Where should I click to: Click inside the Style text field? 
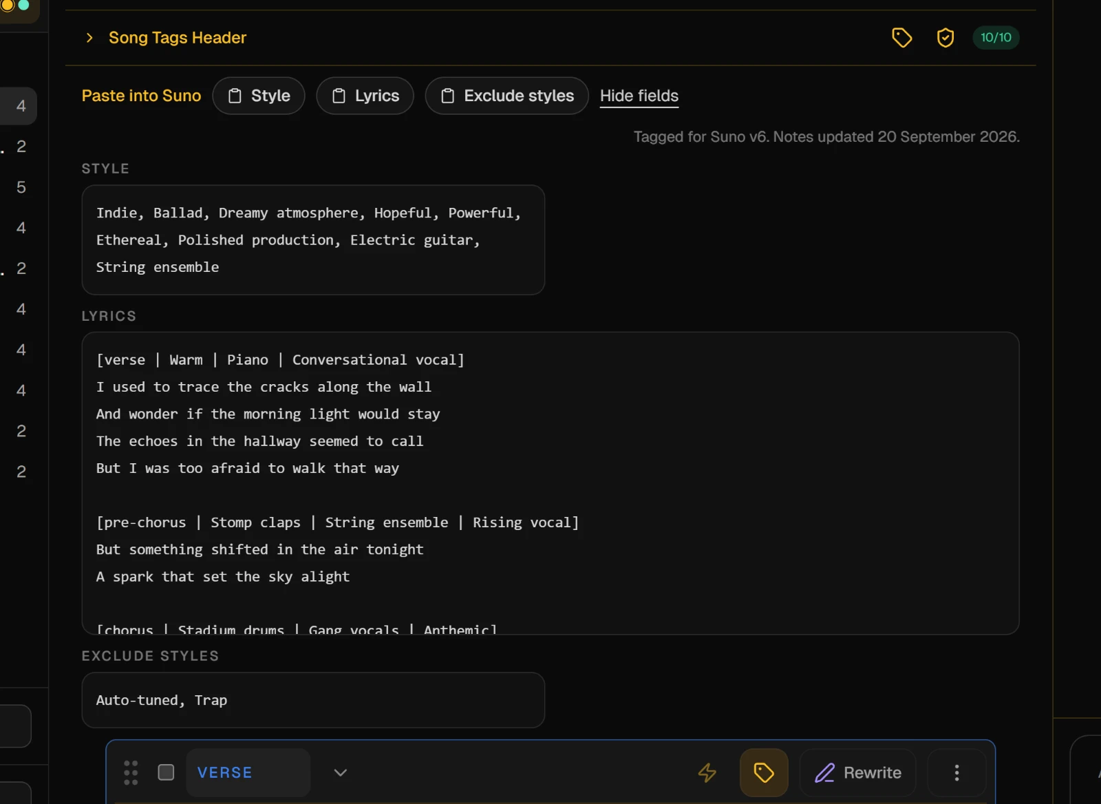tap(313, 240)
